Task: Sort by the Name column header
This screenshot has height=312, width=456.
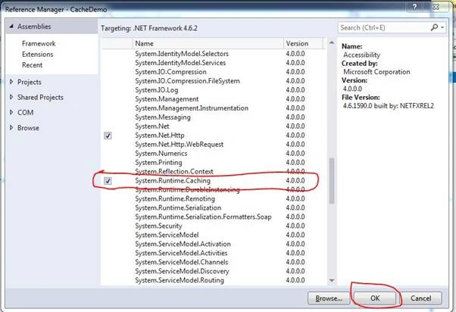Action: [208, 44]
